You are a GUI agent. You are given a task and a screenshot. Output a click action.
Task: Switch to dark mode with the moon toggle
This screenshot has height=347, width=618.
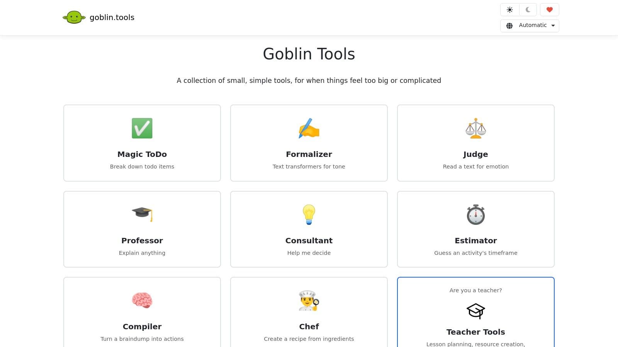point(527,10)
